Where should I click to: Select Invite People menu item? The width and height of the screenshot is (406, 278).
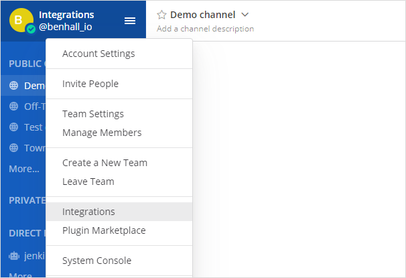tap(119, 84)
